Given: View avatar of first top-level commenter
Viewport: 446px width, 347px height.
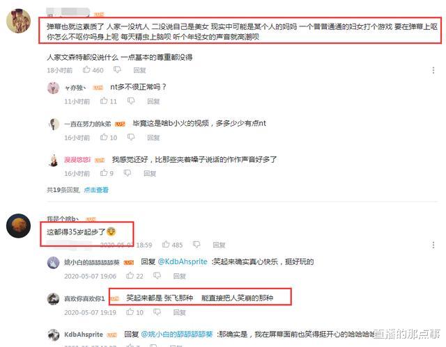Looking at the screenshot, I should [x=19, y=21].
